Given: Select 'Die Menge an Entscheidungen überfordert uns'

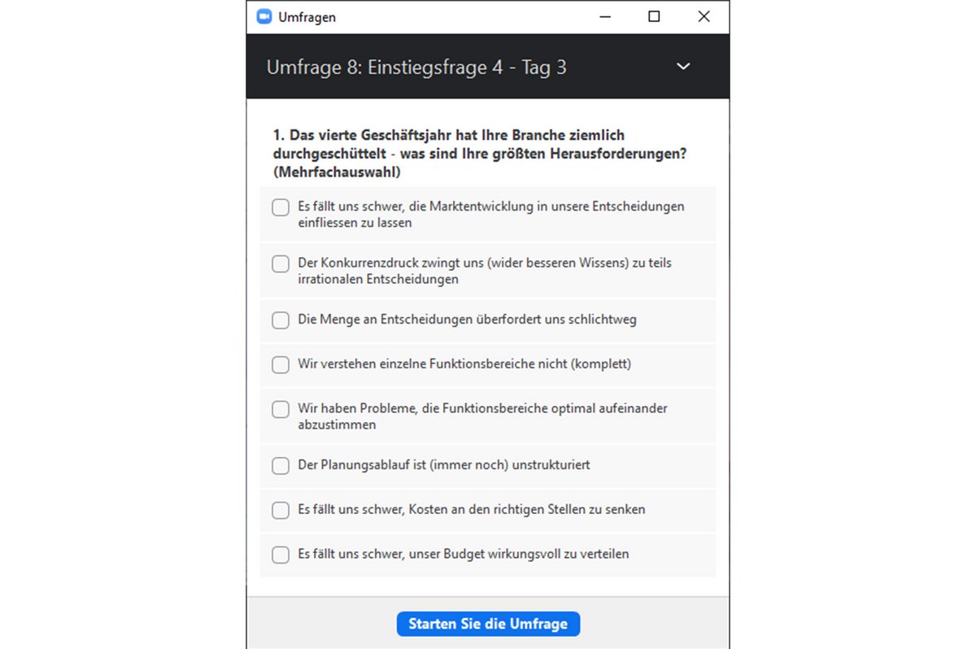Looking at the screenshot, I should click(x=281, y=320).
